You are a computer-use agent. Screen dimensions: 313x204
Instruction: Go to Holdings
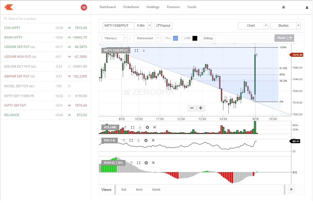(153, 7)
